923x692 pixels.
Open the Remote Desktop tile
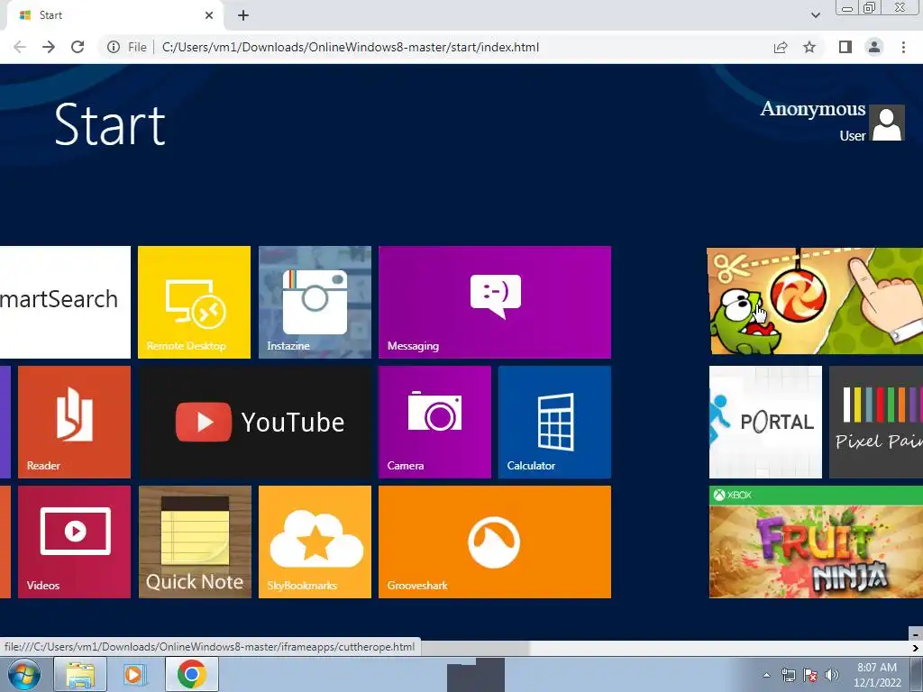pos(195,302)
